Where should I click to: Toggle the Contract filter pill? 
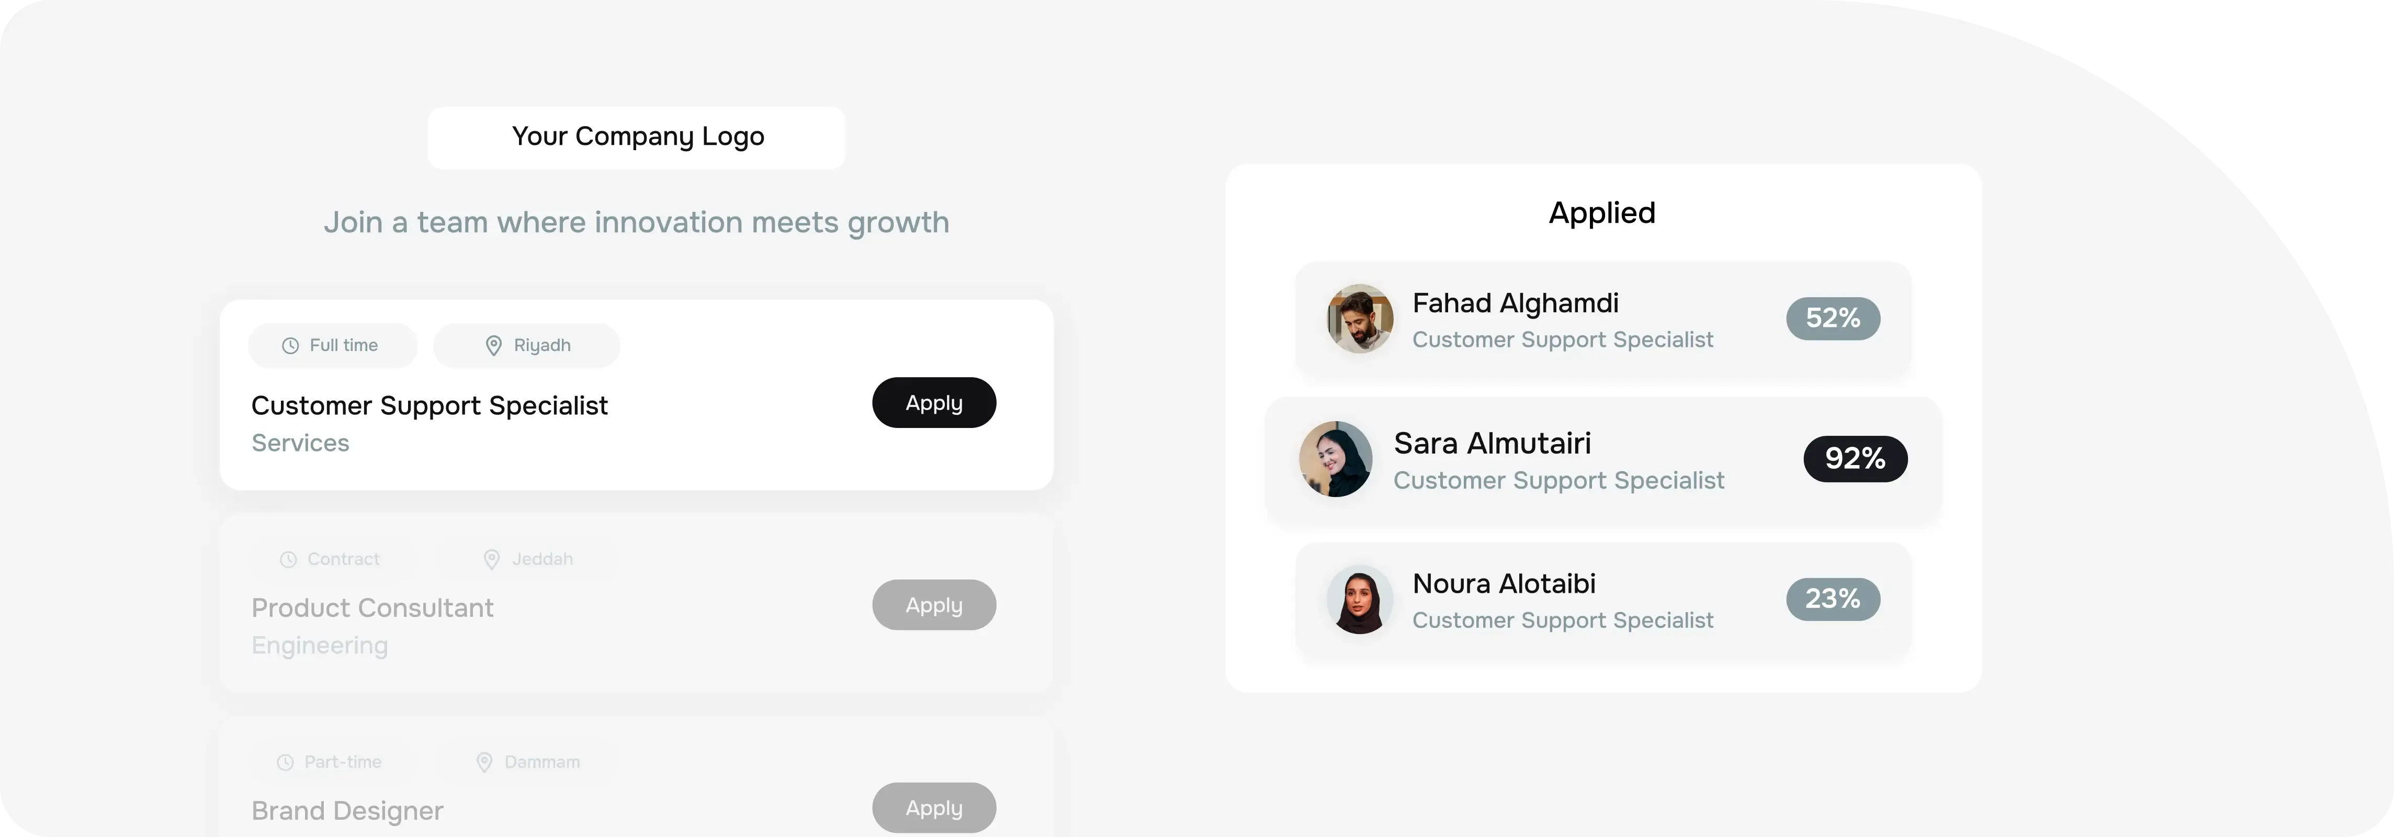click(x=330, y=558)
